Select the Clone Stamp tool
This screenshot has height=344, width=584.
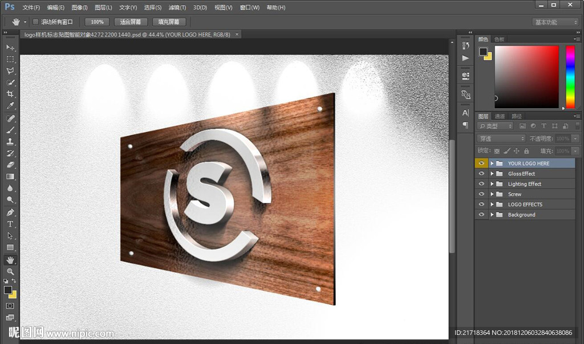coord(10,142)
